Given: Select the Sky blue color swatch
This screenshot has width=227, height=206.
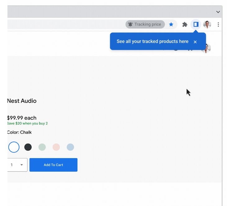Looking at the screenshot, I should [x=70, y=147].
